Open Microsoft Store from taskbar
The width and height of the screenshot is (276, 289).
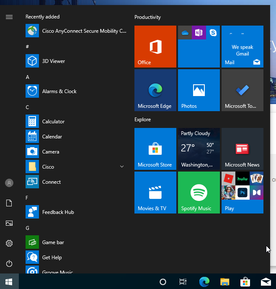coord(245,281)
